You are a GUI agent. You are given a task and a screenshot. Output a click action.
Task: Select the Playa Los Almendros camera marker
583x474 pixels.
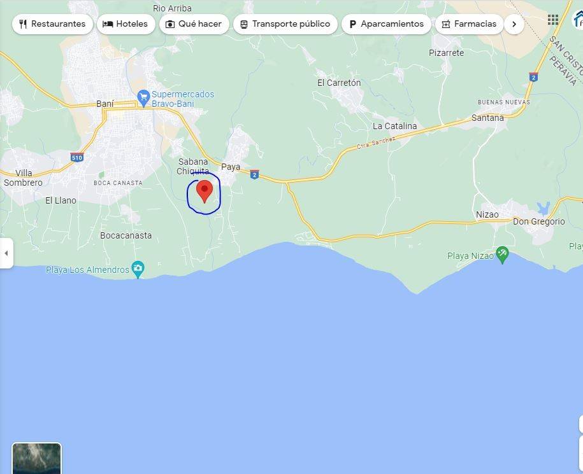138,269
